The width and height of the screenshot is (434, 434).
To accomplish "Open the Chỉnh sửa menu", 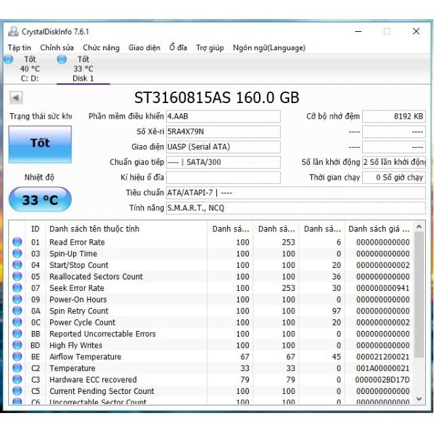I will 57,48.
